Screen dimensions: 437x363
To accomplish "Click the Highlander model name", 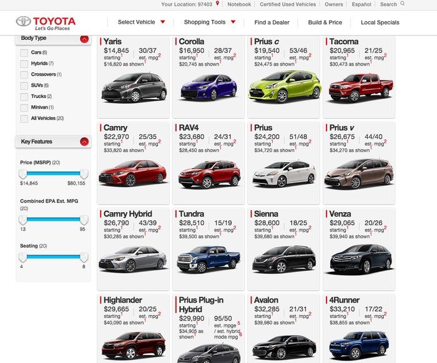I will [122, 300].
